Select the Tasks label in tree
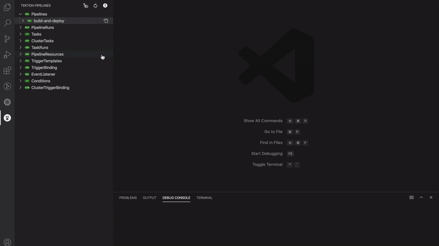Image resolution: width=439 pixels, height=246 pixels. (36, 34)
